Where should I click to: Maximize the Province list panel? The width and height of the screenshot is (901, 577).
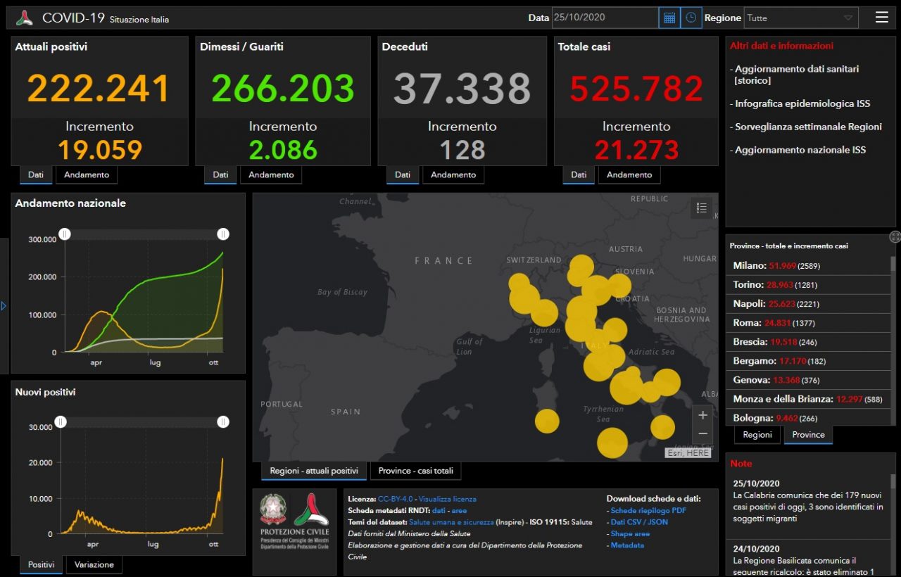(x=895, y=237)
